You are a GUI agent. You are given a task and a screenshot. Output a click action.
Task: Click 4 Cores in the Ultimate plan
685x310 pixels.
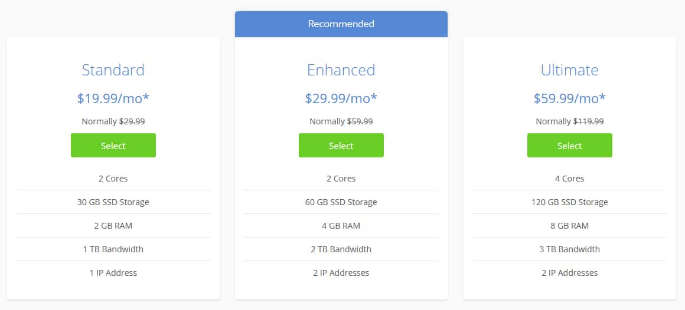tap(570, 179)
